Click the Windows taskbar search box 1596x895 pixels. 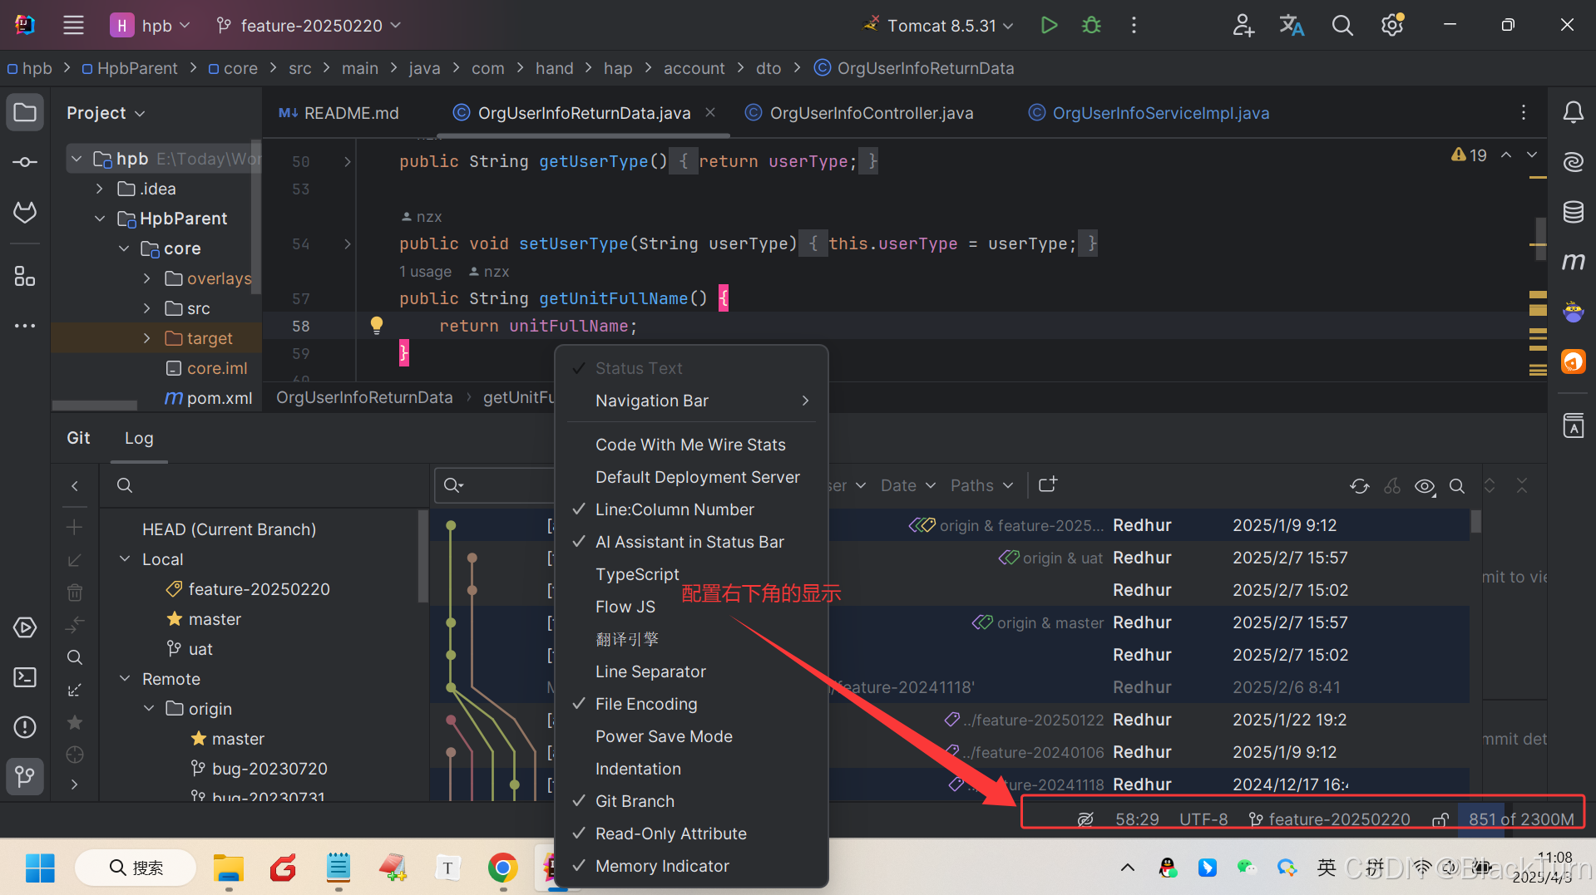[x=136, y=868]
